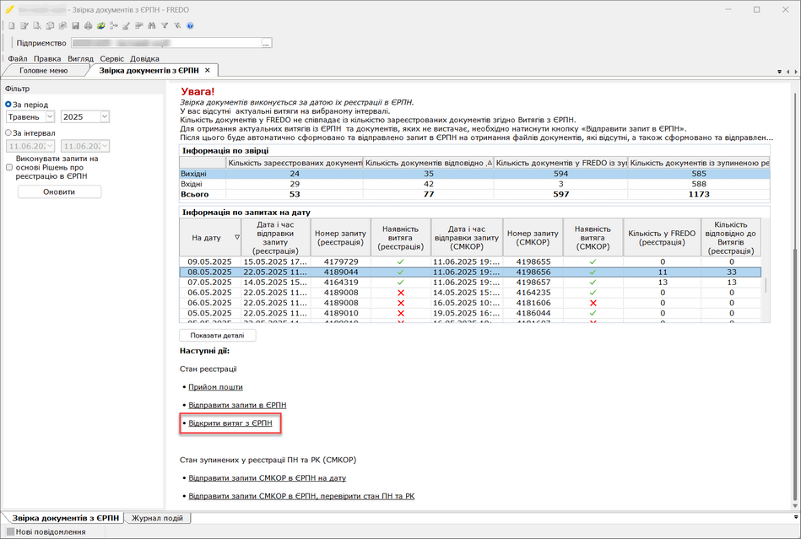
Task: Click СМКОР request number 4198656 cell
Action: (533, 272)
